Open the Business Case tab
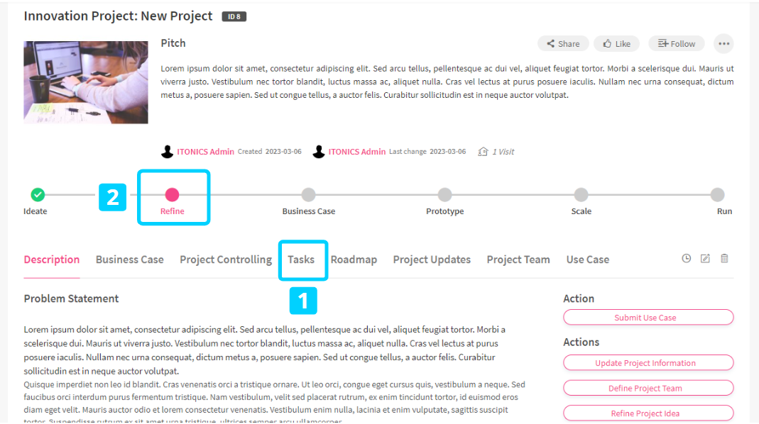Viewport: 759px width, 424px height. pyautogui.click(x=130, y=260)
